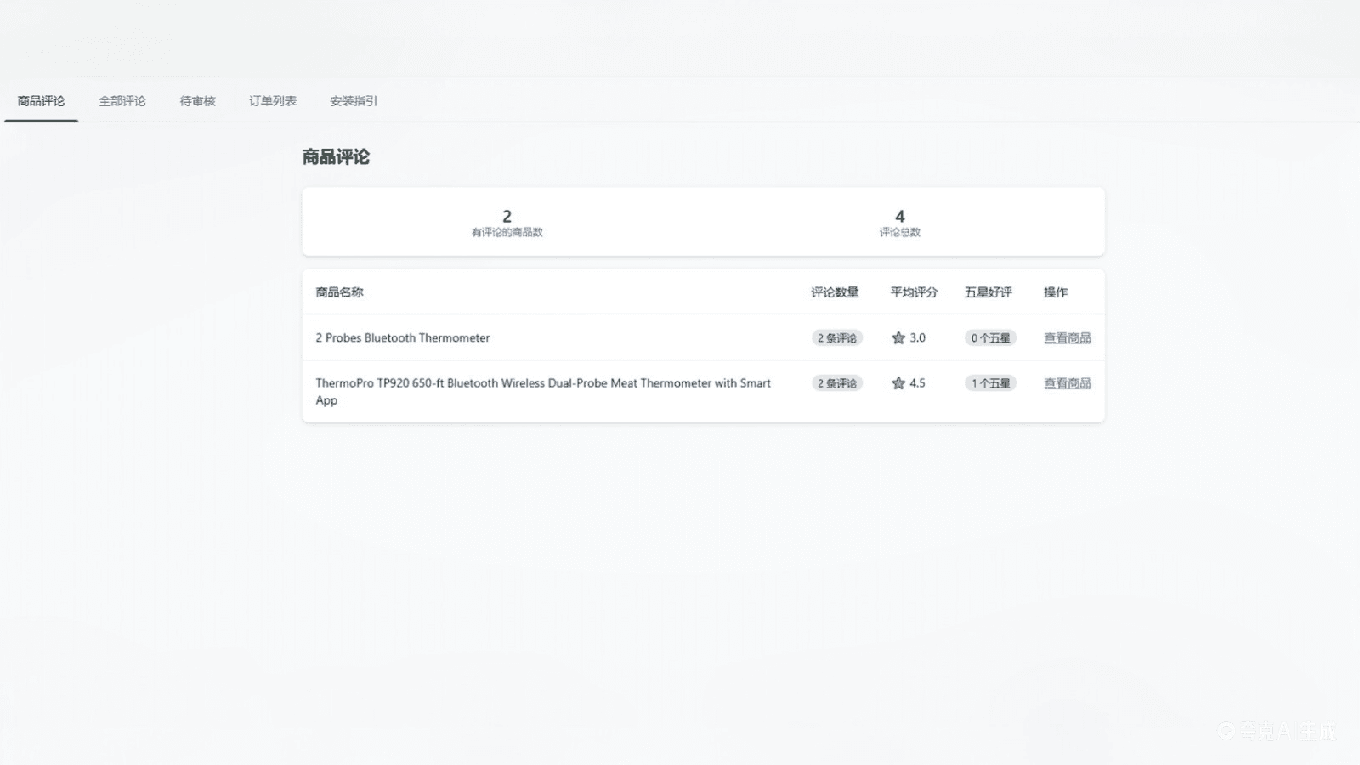Open the 待审核 tab
Image resolution: width=1360 pixels, height=765 pixels.
(x=197, y=101)
